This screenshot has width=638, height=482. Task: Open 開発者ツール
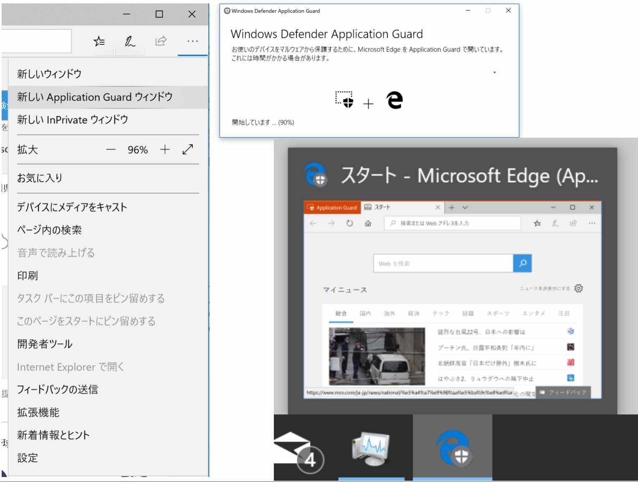pos(108,344)
